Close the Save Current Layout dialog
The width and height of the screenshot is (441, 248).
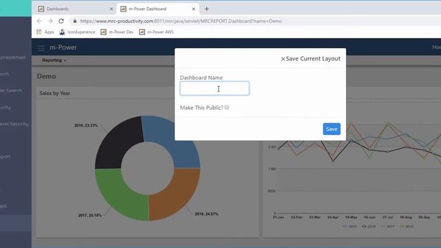click(x=283, y=59)
